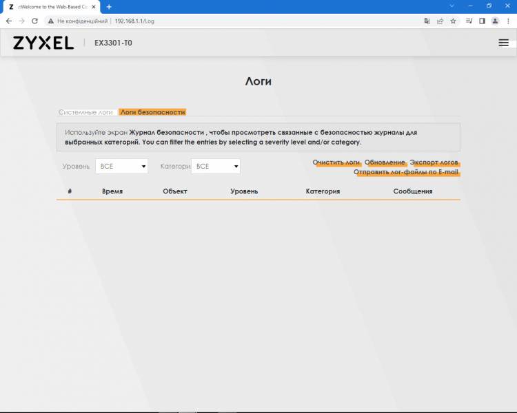Click the browser forward arrow
This screenshot has height=413, width=517.
click(22, 21)
